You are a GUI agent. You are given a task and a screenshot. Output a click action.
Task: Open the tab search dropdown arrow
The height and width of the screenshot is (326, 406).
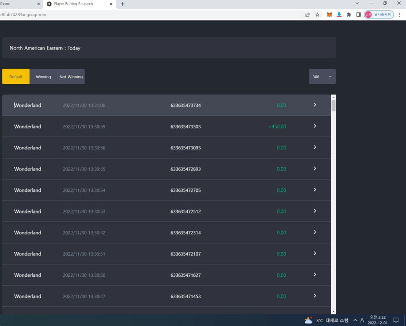point(357,3)
